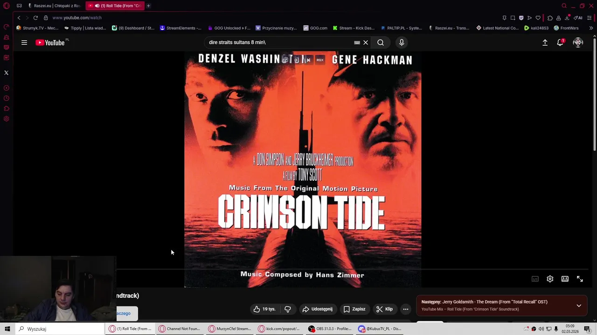Open kali24853 bookmark
This screenshot has width=597, height=335.
536,28
